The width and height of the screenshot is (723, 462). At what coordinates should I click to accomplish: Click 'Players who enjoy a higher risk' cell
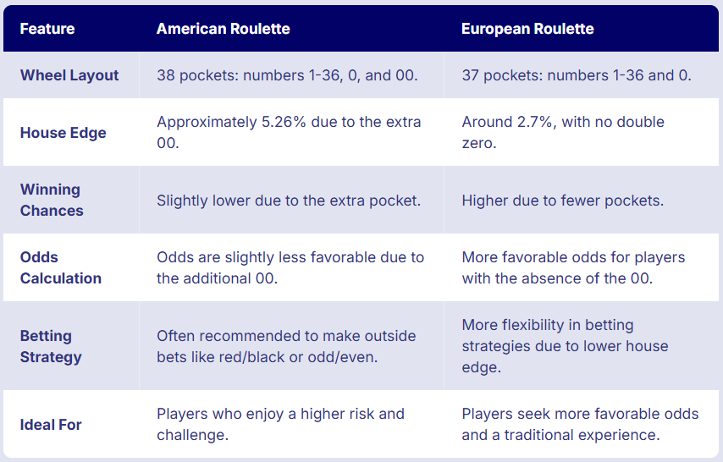[x=280, y=424]
